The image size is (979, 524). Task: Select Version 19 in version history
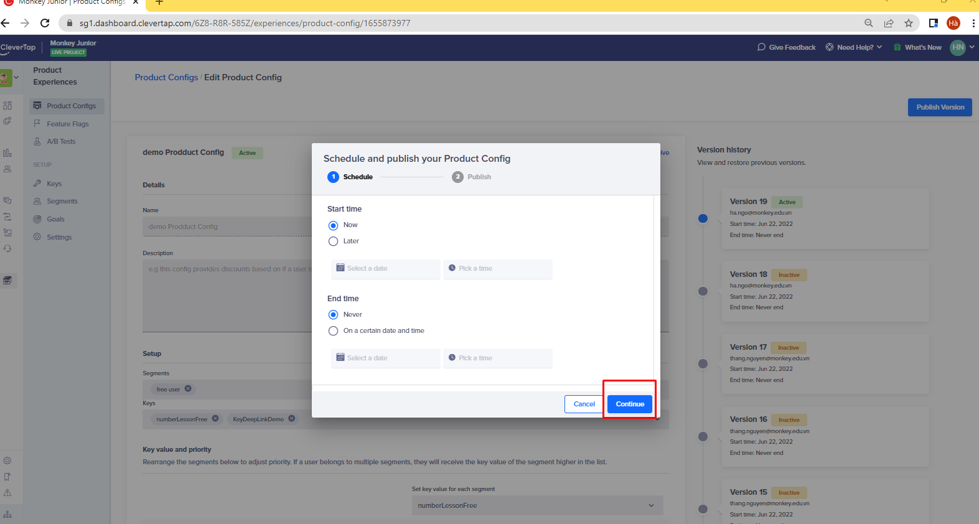825,218
